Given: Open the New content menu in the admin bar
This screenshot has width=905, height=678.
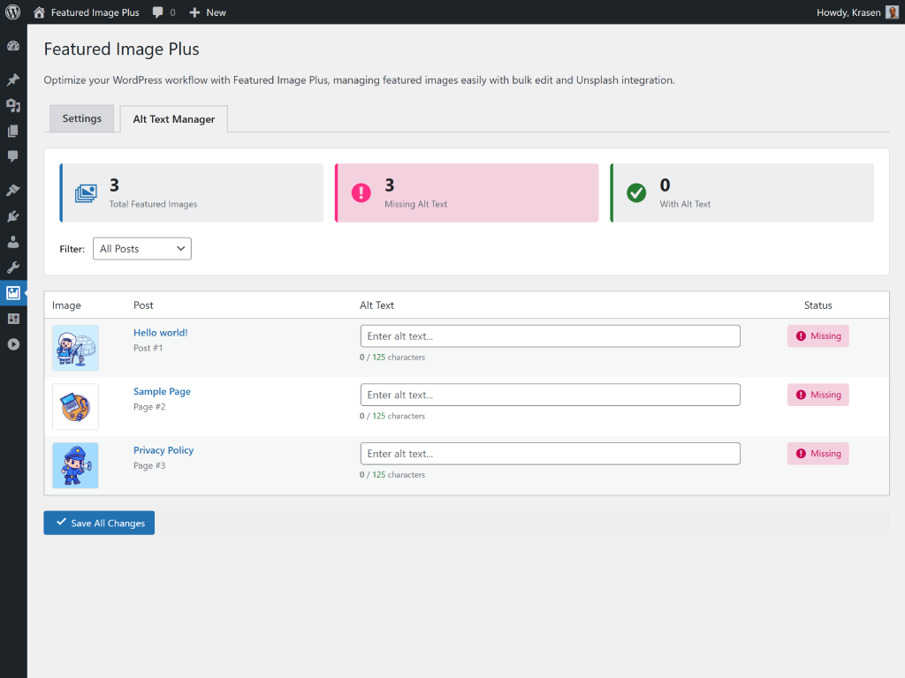Looking at the screenshot, I should click(208, 12).
